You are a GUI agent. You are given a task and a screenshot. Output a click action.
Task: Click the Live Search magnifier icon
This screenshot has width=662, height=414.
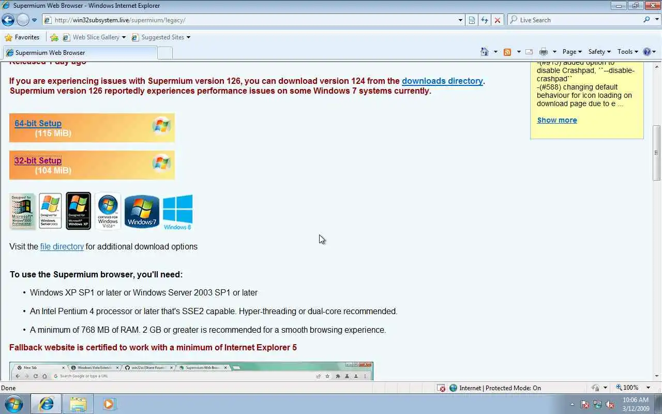click(x=646, y=20)
